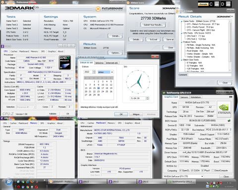
Task: Open the GPU selection dropdown in GPU-Z
Action: point(183,176)
